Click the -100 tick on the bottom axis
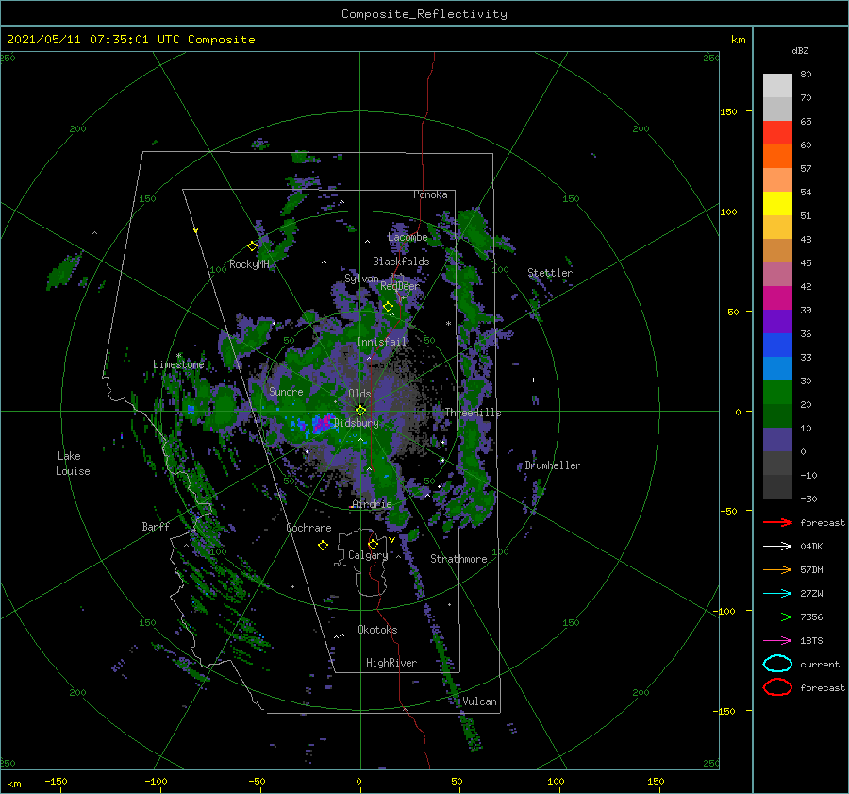The width and height of the screenshot is (849, 794). (x=156, y=781)
